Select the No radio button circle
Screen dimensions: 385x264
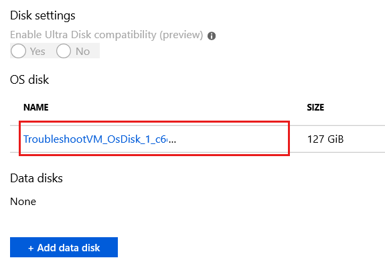click(64, 51)
